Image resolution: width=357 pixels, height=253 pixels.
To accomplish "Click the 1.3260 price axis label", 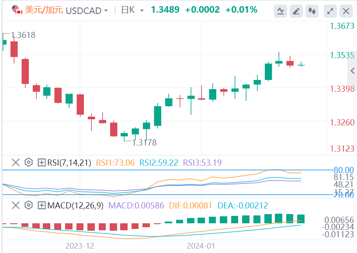I will (342, 122).
